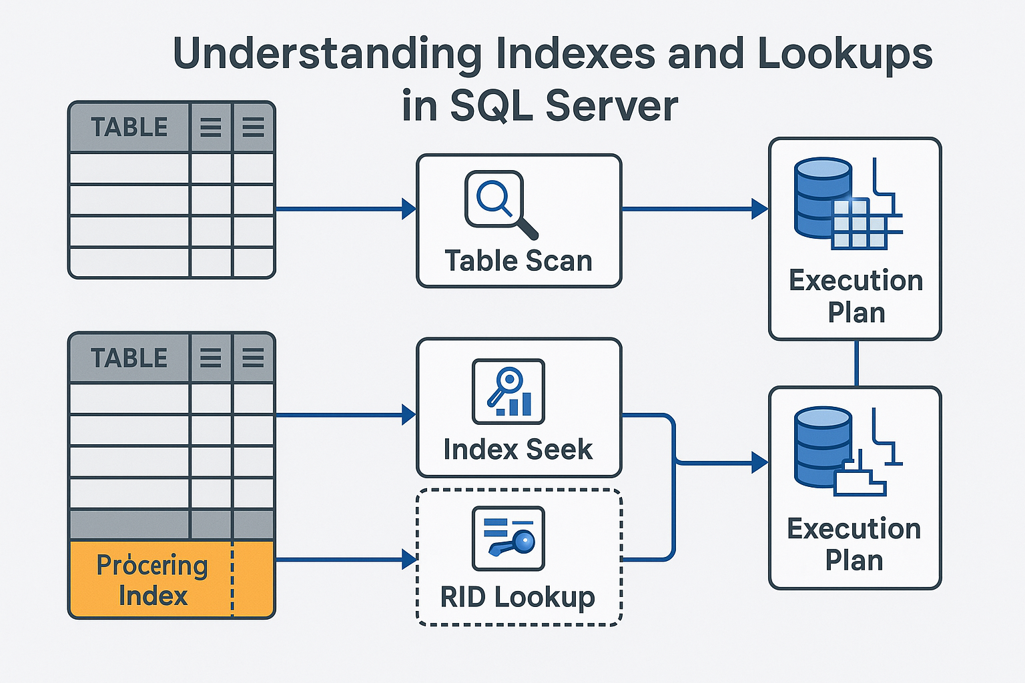
Task: Click the title Understanding Indexes and Lookups
Action: (553, 53)
